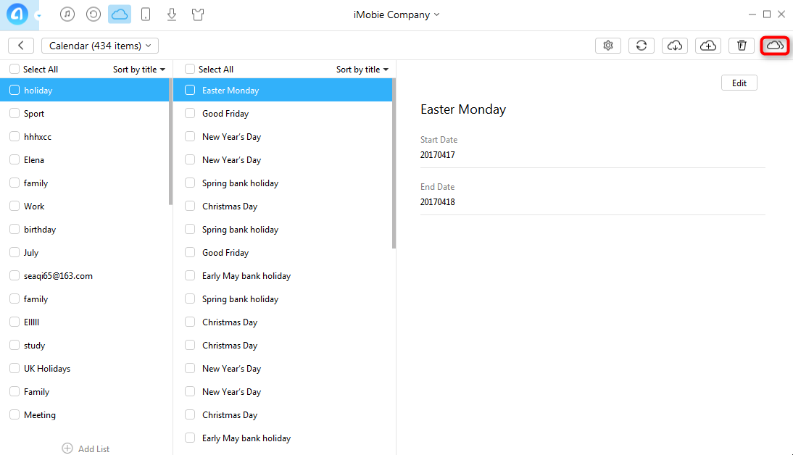
Task: Check Select All for calendar lists
Action: pyautogui.click(x=14, y=70)
